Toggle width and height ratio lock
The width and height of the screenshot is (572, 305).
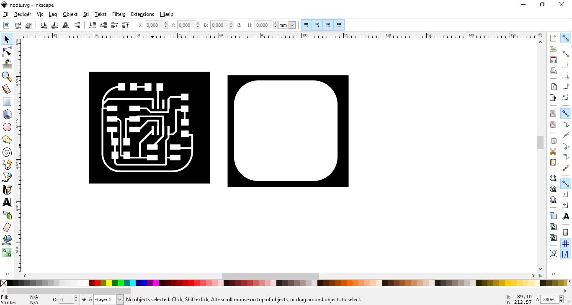(x=239, y=25)
